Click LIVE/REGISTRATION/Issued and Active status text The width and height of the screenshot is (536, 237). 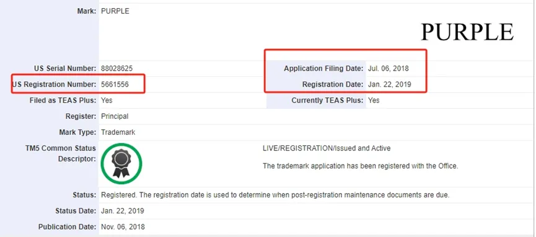[x=327, y=149]
